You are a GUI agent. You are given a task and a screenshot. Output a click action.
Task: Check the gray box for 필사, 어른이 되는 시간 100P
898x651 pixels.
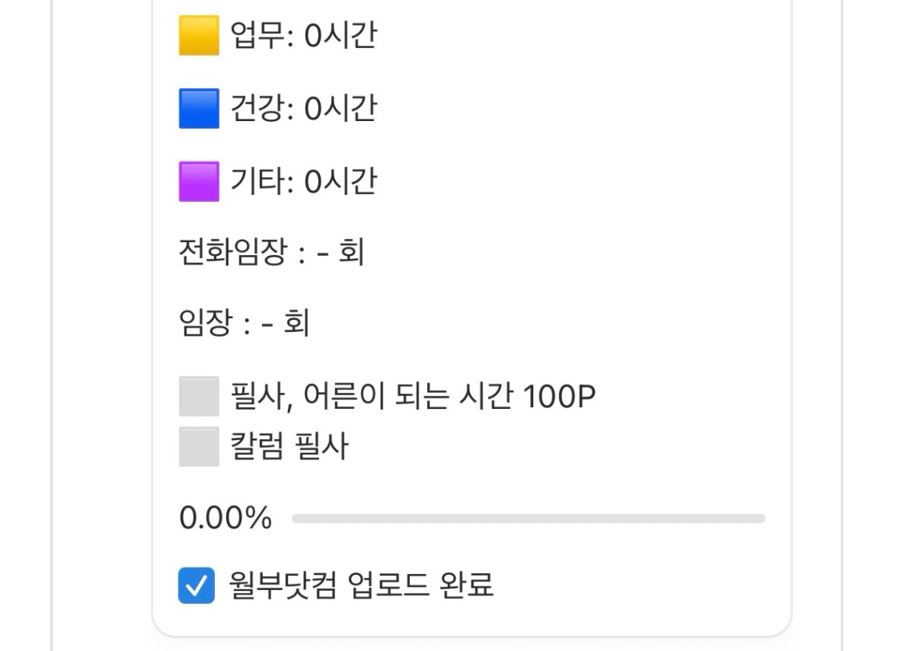(199, 396)
